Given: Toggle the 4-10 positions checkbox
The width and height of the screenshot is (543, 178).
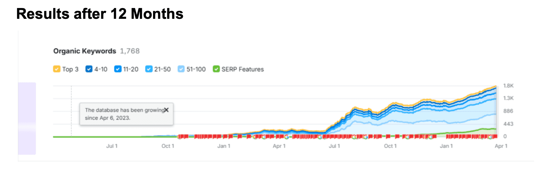Looking at the screenshot, I should (x=89, y=69).
